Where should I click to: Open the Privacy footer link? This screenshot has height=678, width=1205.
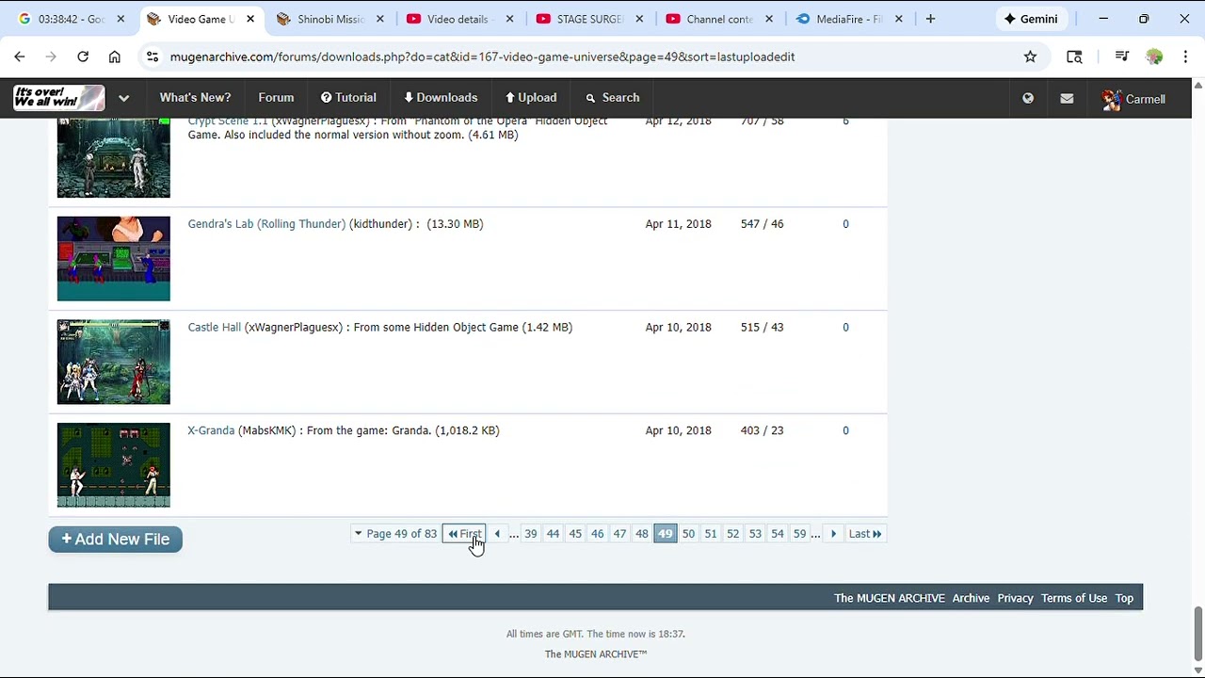(x=1015, y=598)
